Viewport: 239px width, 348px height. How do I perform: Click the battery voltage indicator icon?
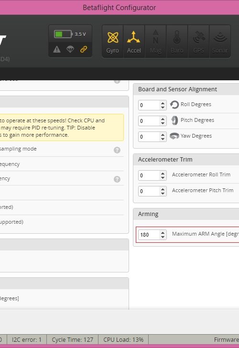coord(63,34)
